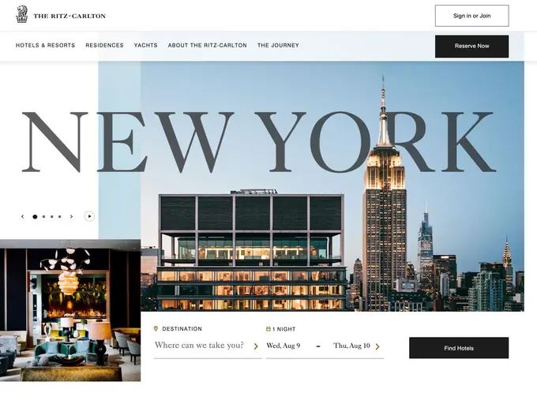The image size is (537, 408).
Task: Click the calendar icon beside 1 Night
Action: tap(268, 329)
